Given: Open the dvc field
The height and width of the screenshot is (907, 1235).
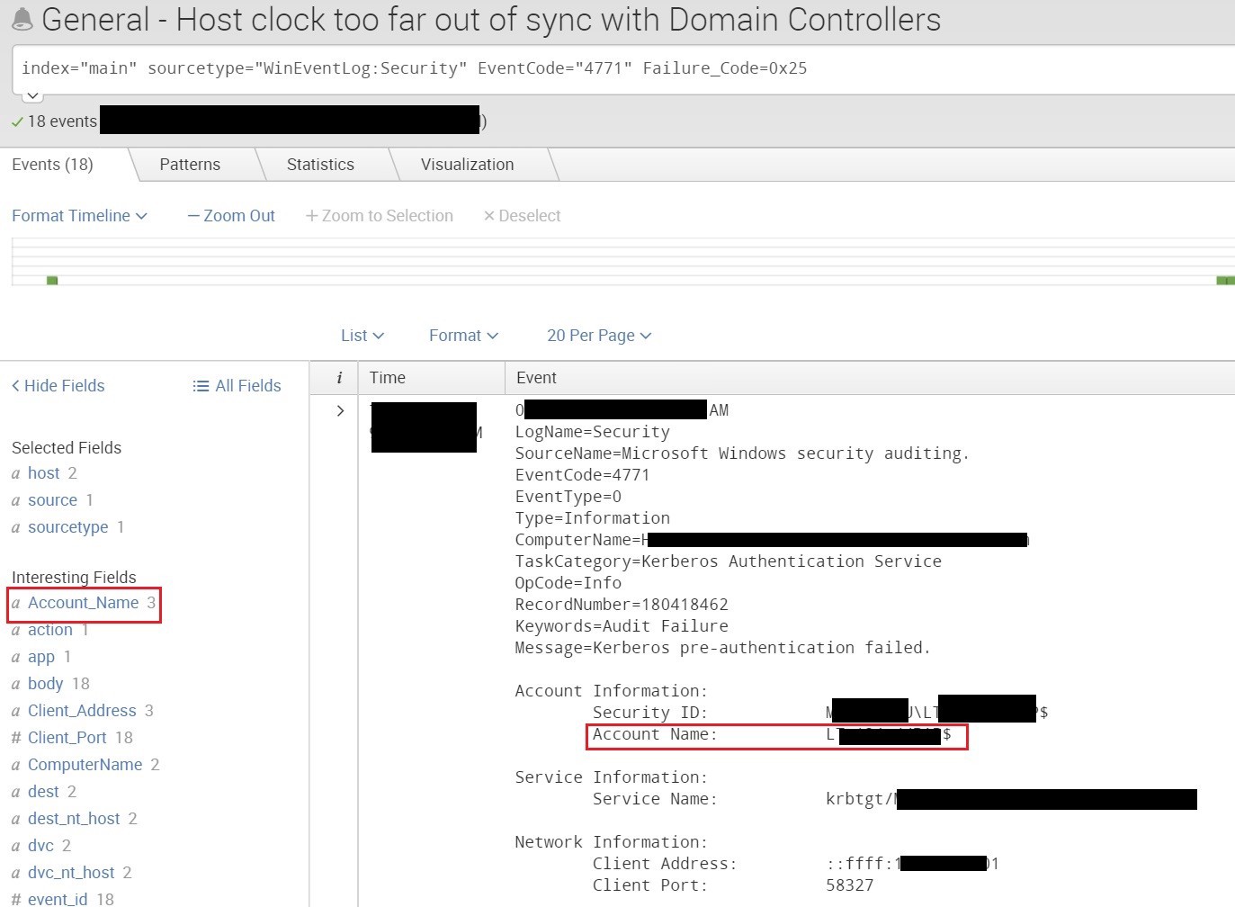Looking at the screenshot, I should click(40, 846).
